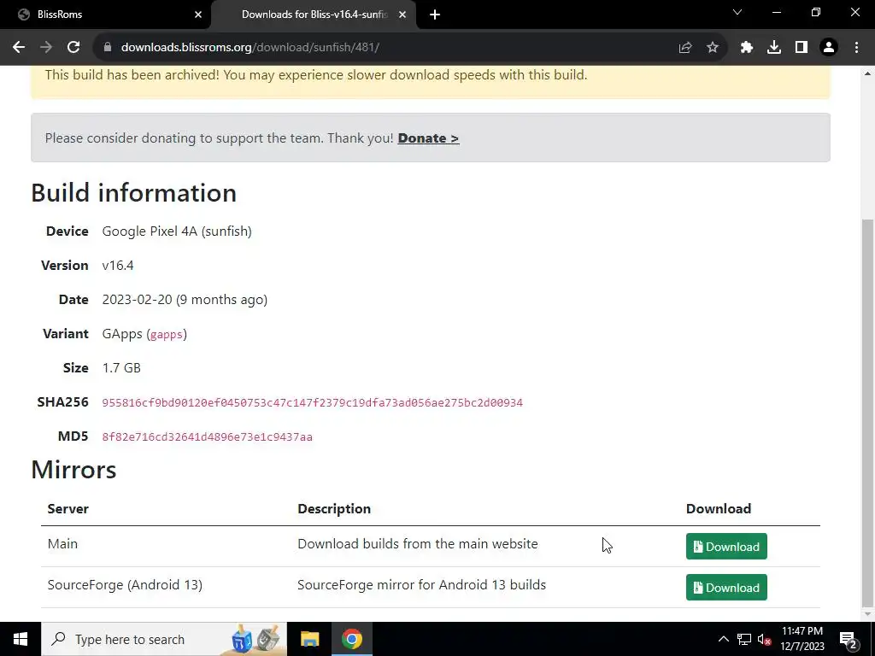Open File Explorer from the taskbar

[309, 639]
